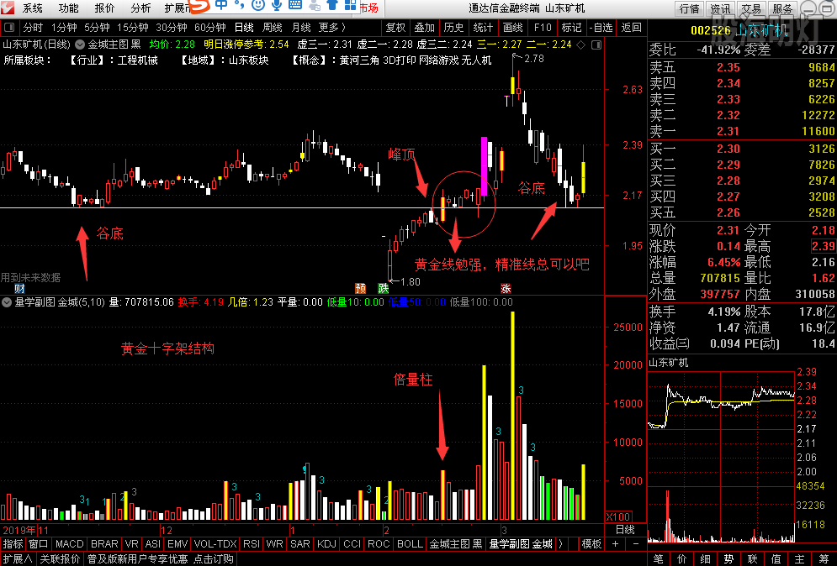Toggle the left panel icon before 分时
The width and height of the screenshot is (837, 566).
tap(9, 27)
